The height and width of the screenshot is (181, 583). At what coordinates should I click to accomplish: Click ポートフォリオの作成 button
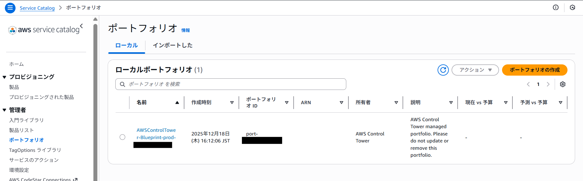pos(534,70)
